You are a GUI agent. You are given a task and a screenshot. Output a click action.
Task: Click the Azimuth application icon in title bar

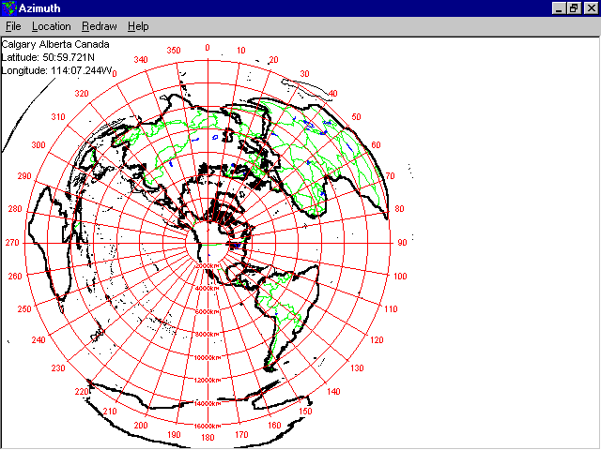click(9, 7)
